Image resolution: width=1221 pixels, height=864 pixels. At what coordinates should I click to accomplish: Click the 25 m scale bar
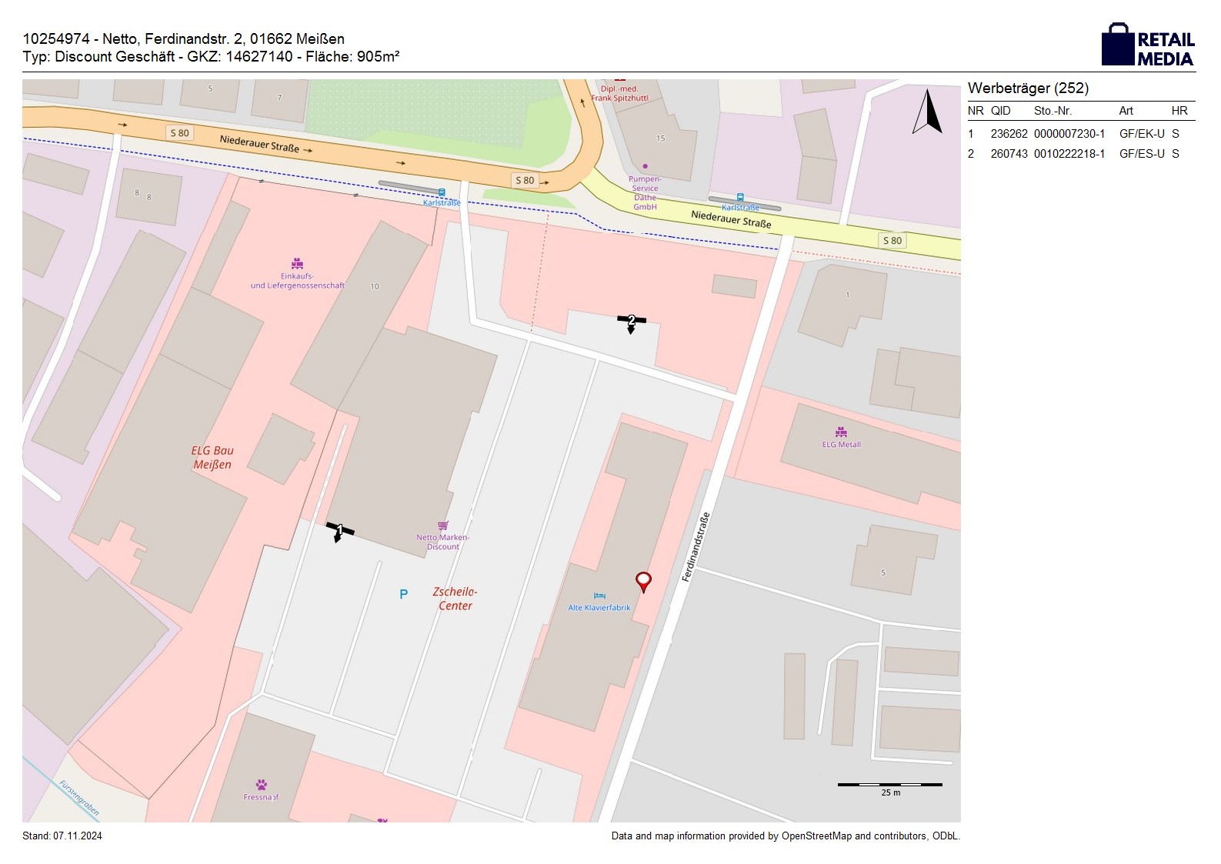click(x=889, y=785)
